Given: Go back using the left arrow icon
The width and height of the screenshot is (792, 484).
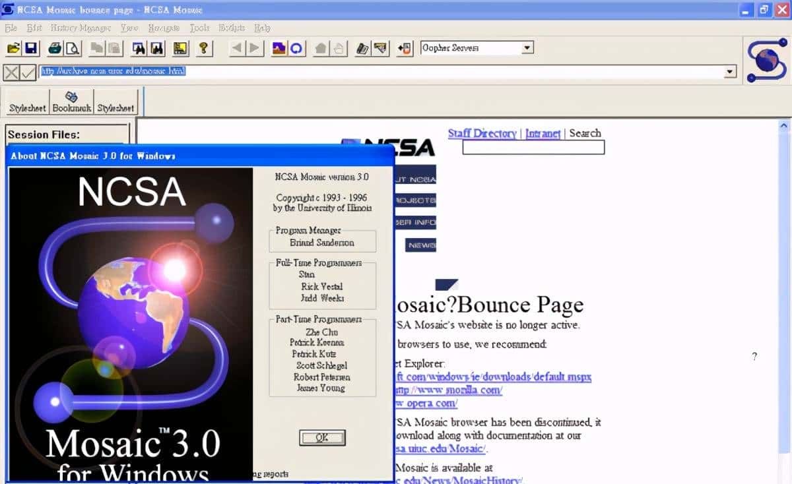Looking at the screenshot, I should click(236, 48).
